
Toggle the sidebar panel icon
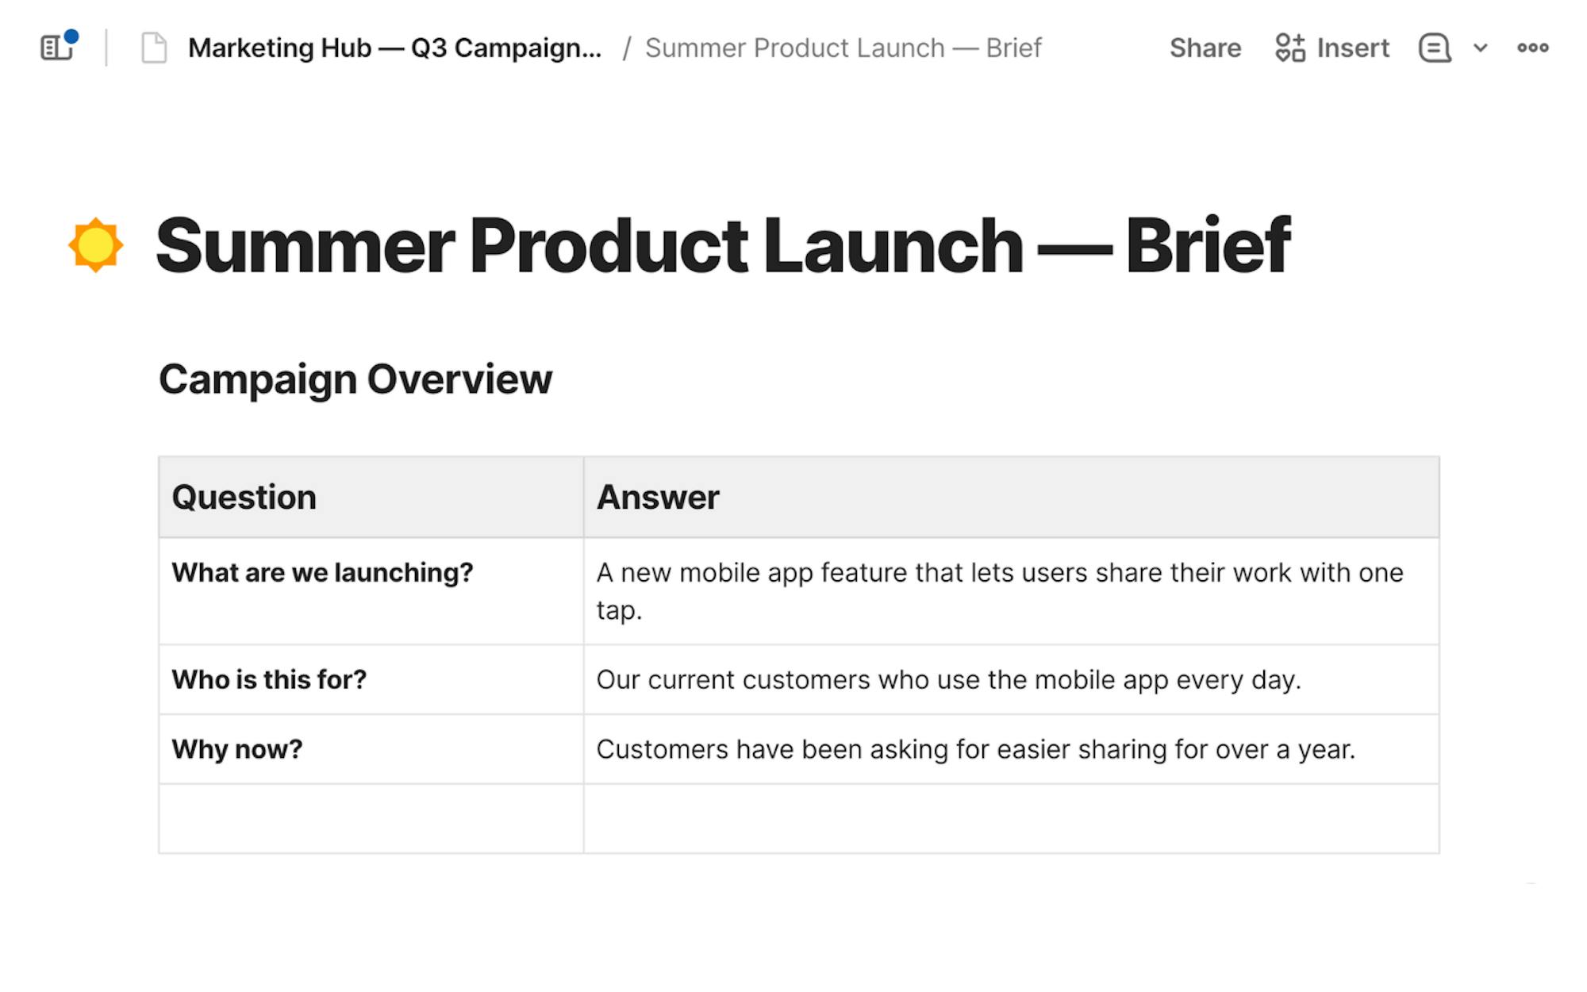point(57,48)
